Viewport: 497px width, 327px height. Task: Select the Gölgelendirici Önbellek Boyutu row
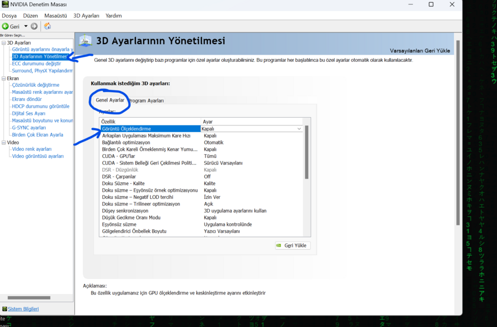(202, 231)
